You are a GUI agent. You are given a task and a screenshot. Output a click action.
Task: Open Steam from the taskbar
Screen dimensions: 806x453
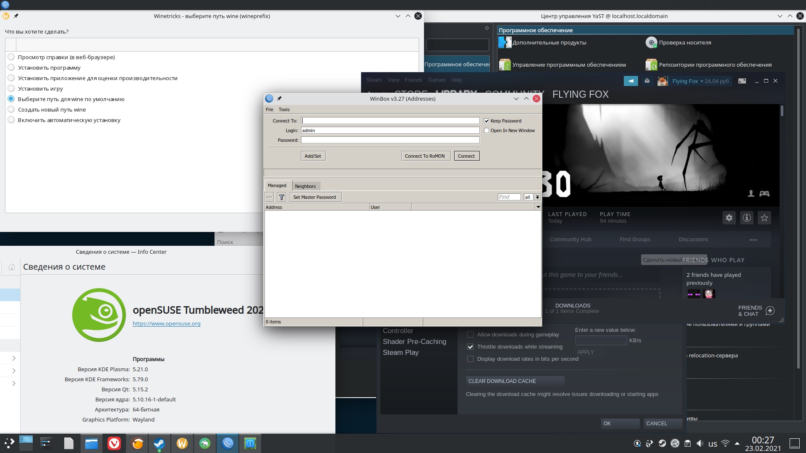(159, 443)
